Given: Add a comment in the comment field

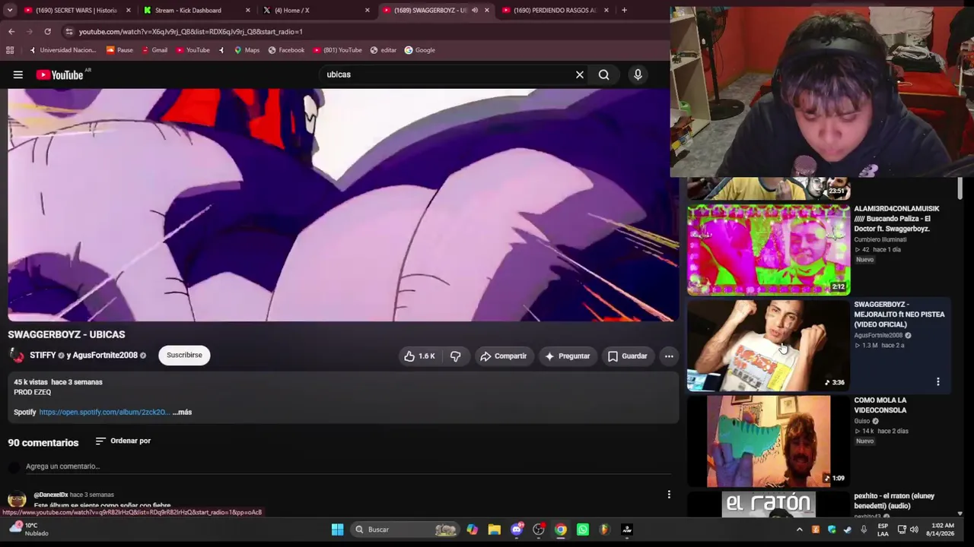Looking at the screenshot, I should click(x=350, y=466).
